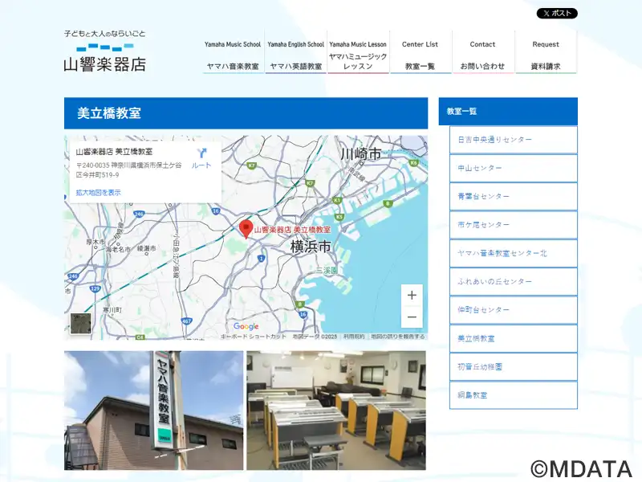Click the 横浜市 label on the map
This screenshot has height=482, width=642.
[311, 247]
